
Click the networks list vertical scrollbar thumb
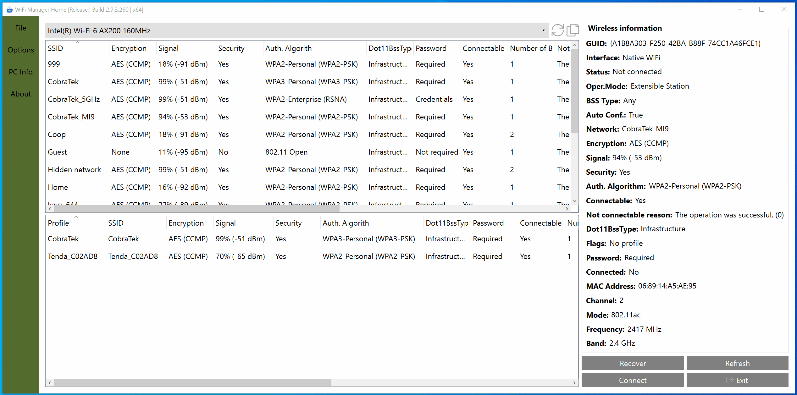[x=574, y=91]
